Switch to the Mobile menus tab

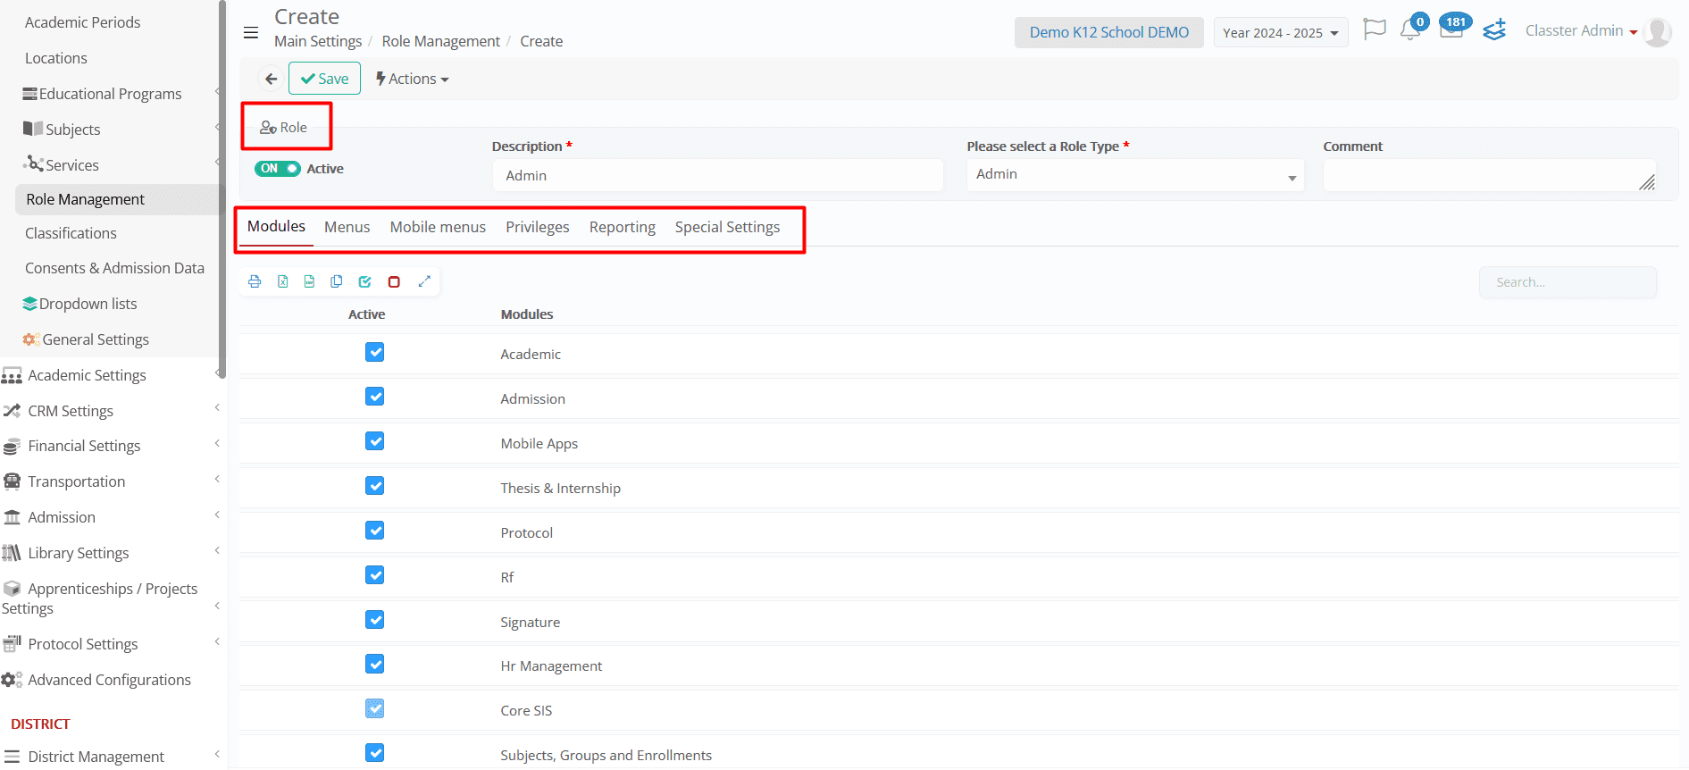(x=438, y=227)
